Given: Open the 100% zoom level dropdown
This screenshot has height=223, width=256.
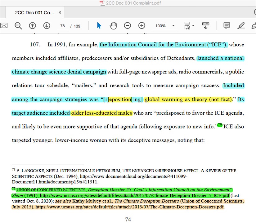Looking at the screenshot, I should coord(173,26).
